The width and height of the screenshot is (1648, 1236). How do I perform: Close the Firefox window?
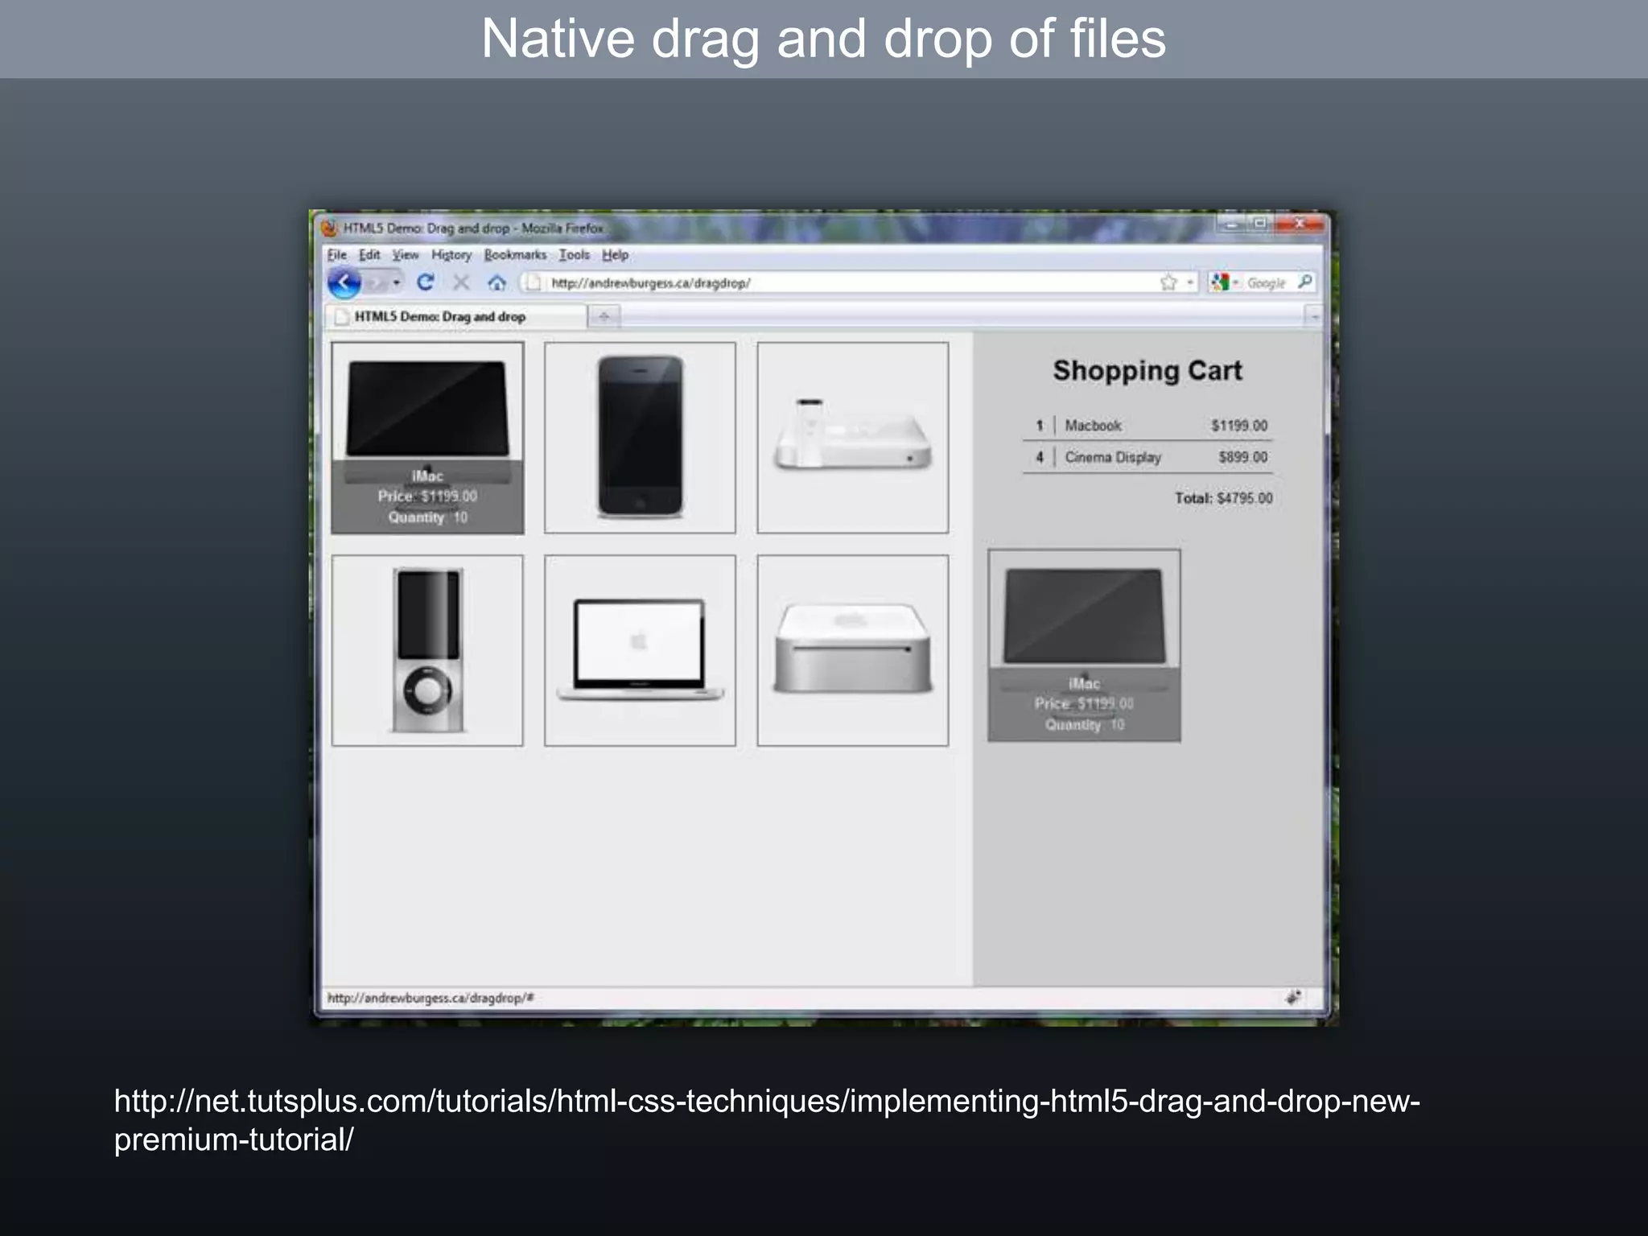pyautogui.click(x=1300, y=224)
